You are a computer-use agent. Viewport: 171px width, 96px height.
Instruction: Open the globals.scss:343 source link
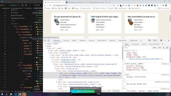click(162, 82)
